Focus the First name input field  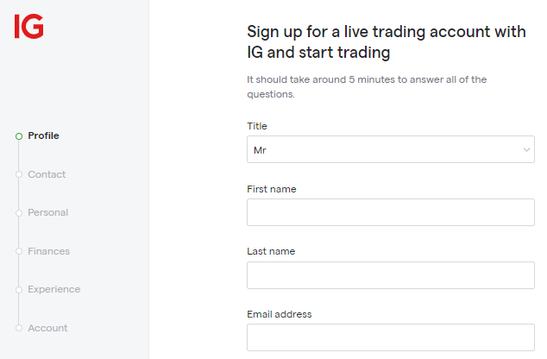pyautogui.click(x=390, y=212)
